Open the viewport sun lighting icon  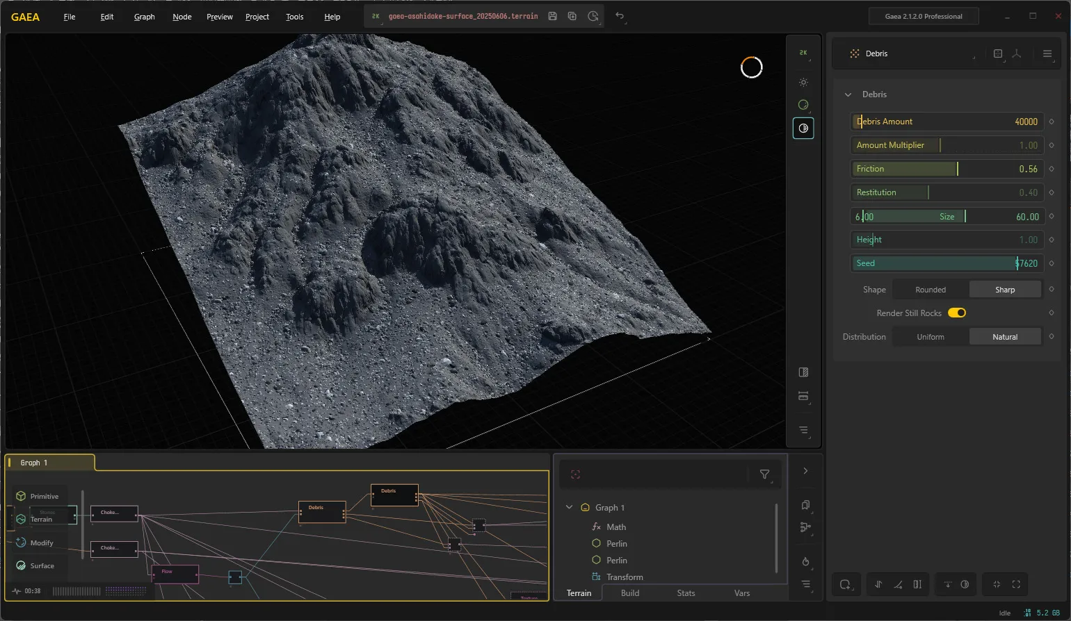pyautogui.click(x=803, y=82)
